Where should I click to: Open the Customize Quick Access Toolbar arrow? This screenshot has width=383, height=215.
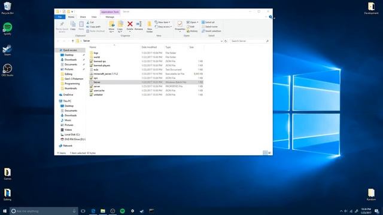(x=72, y=11)
